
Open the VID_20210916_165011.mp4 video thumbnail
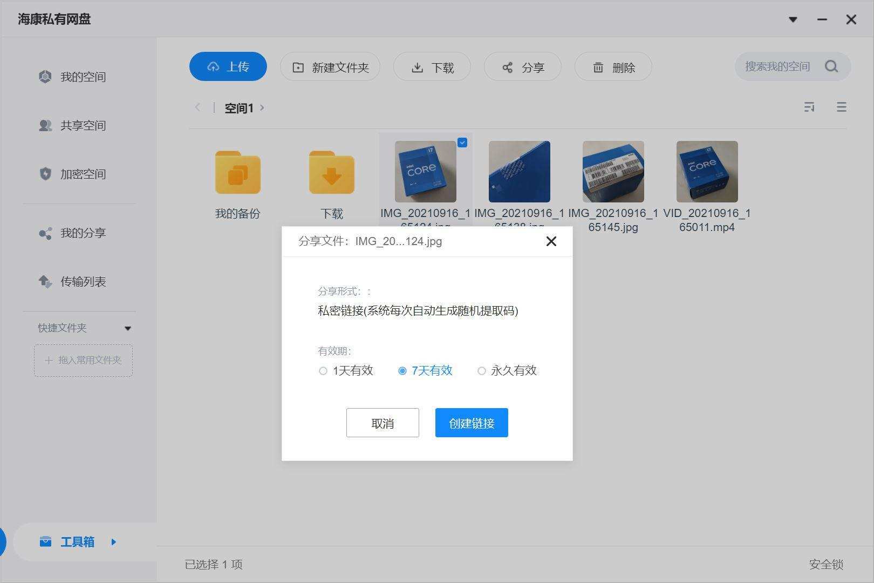point(707,171)
